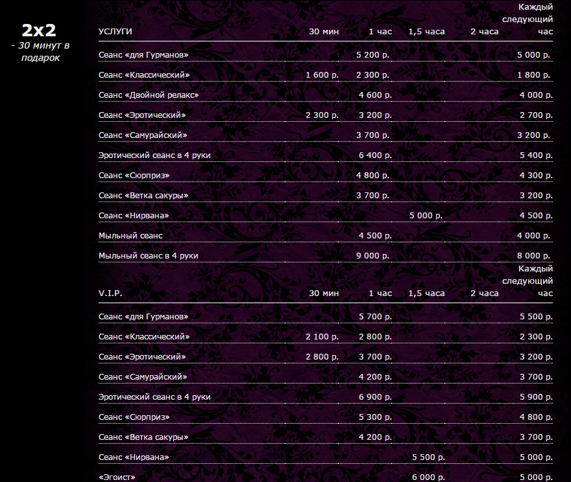Select the «Эгоист» service name
This screenshot has width=571, height=482.
click(117, 477)
